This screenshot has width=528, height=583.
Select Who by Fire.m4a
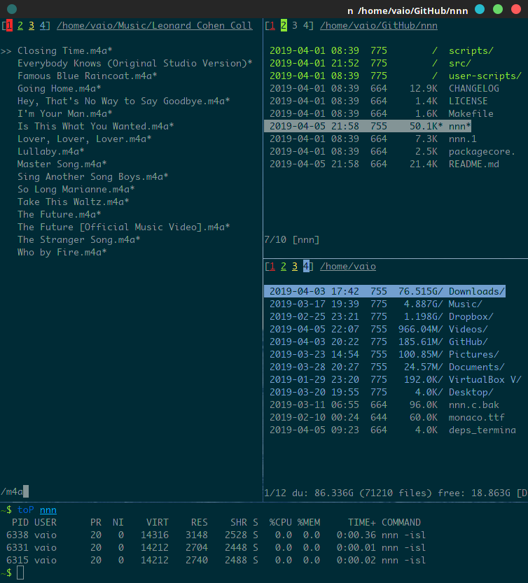click(x=62, y=253)
